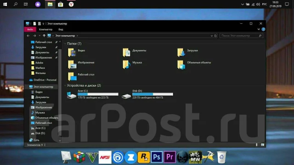The image size is (294, 165).
Task: Open the Загрузки folder in main pane
Action: click(187, 52)
